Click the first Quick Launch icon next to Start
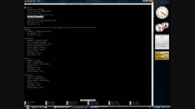The image size is (195, 109). [x=33, y=107]
